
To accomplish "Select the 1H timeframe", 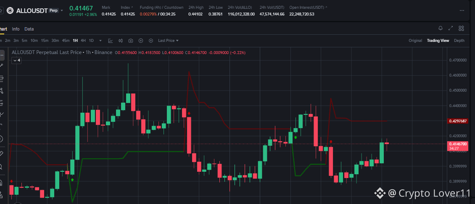I will pyautogui.click(x=75, y=41).
